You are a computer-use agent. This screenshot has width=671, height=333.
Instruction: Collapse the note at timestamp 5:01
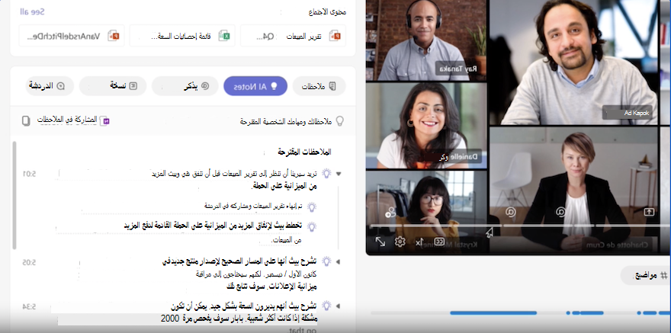point(339,174)
